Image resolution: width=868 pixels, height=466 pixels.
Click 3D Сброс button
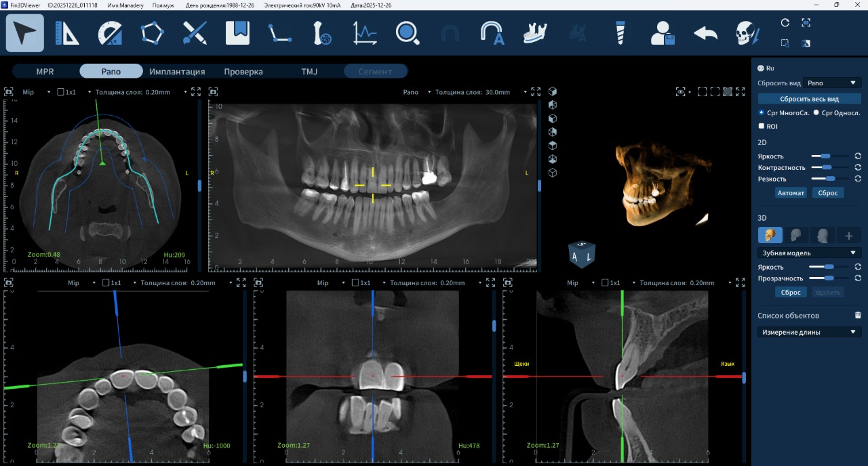(791, 293)
